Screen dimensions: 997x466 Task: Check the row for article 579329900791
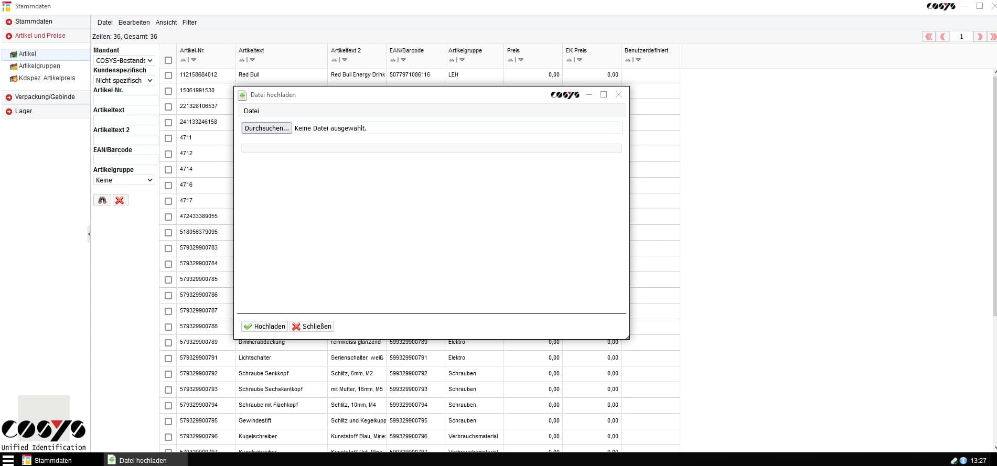(x=168, y=359)
